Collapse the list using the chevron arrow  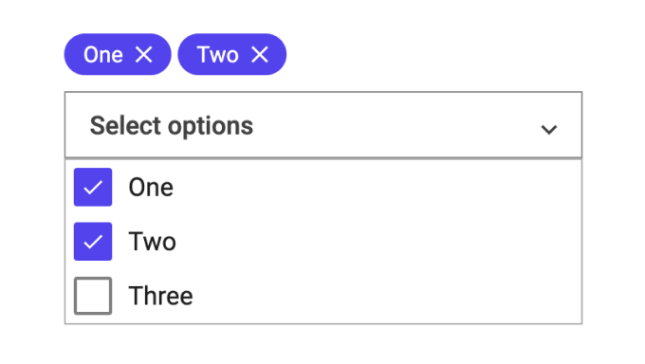tap(549, 130)
